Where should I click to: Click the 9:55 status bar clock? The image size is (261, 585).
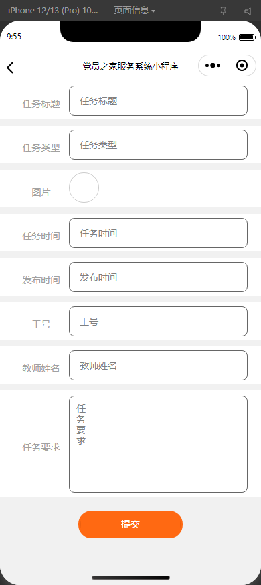tap(14, 37)
